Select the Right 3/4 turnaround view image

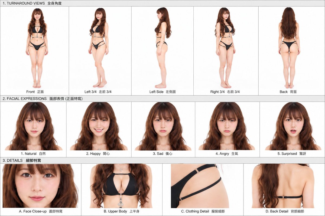(x=226, y=48)
